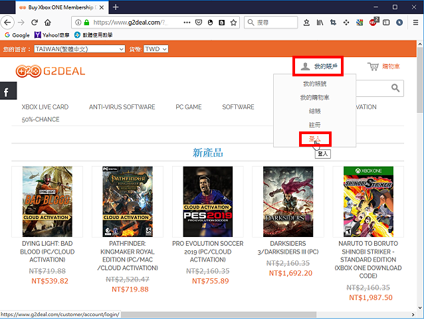Image resolution: width=424 pixels, height=322 pixels.
Task: Expand the TAIWAN language dropdown
Action: (x=80, y=49)
